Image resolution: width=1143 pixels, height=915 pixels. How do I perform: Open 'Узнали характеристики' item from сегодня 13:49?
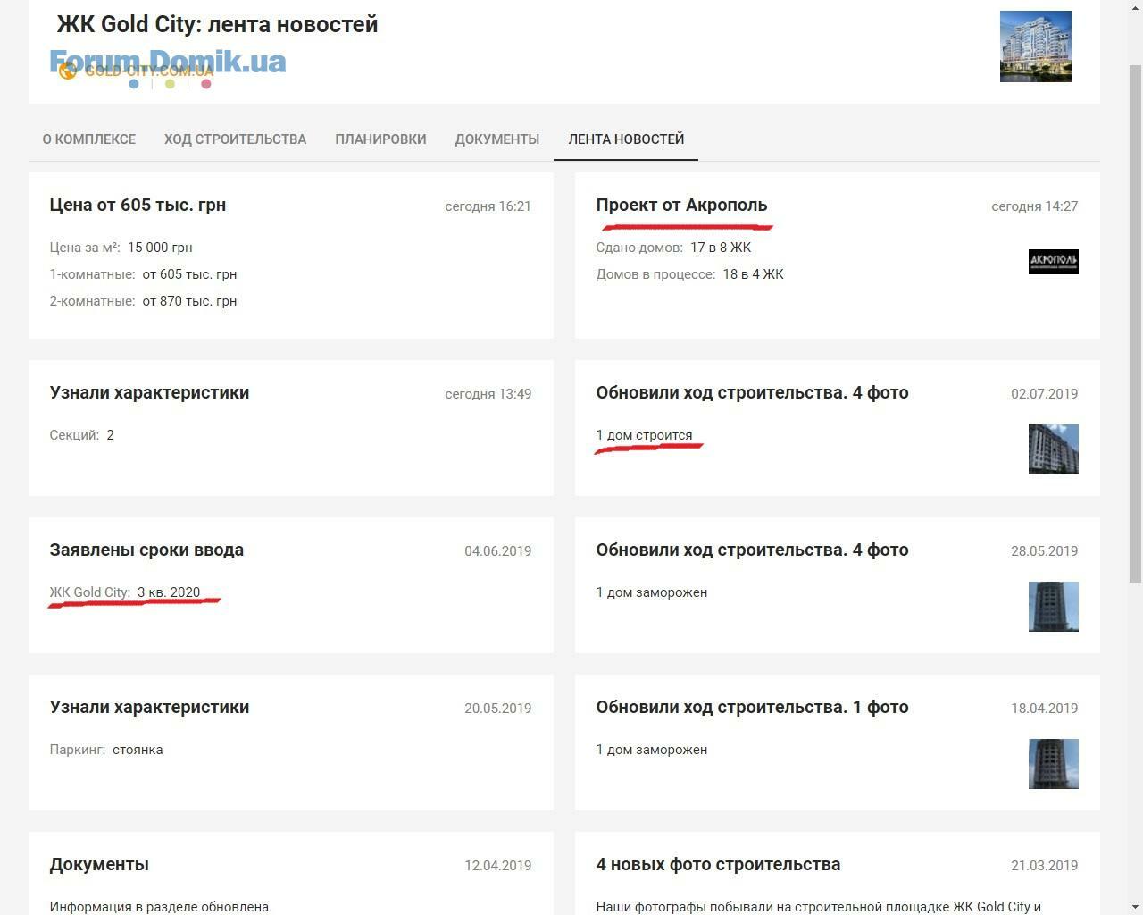tap(149, 392)
